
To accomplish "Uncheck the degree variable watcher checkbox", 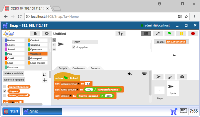I will point(4,91).
